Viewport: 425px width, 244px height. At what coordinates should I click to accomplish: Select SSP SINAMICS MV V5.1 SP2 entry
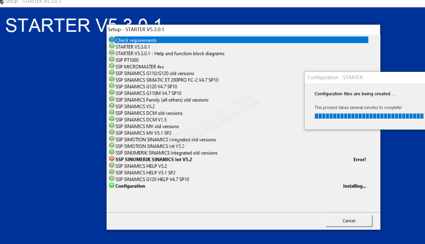[x=143, y=133]
